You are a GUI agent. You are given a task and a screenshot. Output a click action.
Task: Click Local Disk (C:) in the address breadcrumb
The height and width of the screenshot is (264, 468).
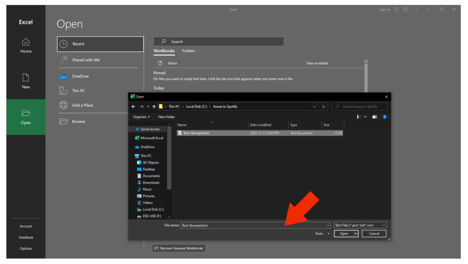tap(197, 107)
